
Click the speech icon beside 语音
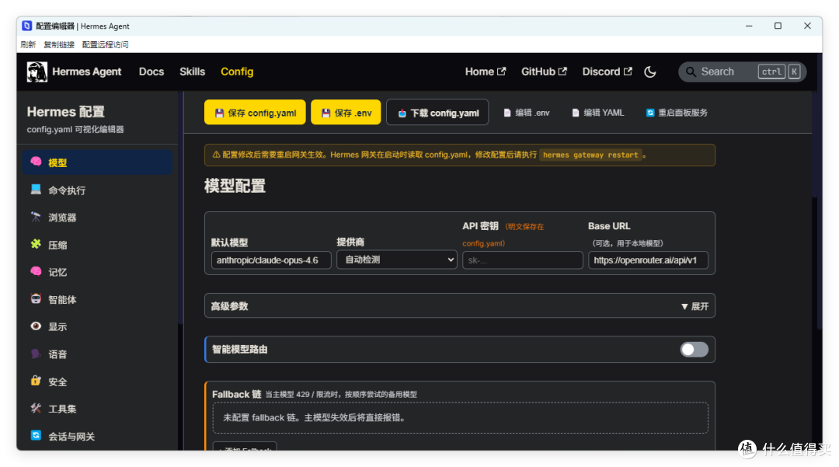(x=36, y=354)
